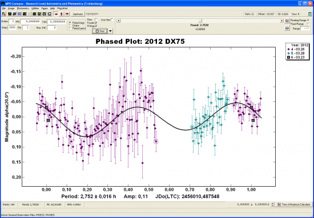Image resolution: width=314 pixels, height=218 pixels.
Task: Click scroll-left arrow of period slider
Action: click(119, 20)
